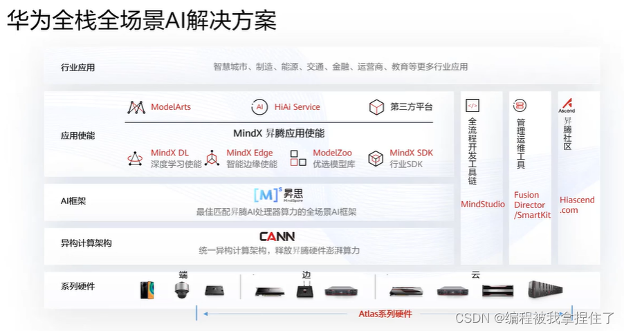
Task: Select the dome camera image in 端 hardware
Action: (x=182, y=290)
